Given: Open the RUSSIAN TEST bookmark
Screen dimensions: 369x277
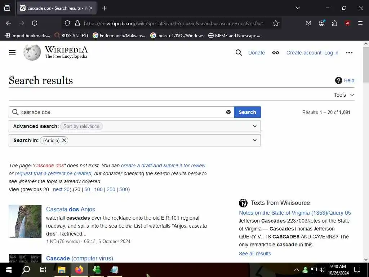Looking at the screenshot, I should [x=71, y=36].
